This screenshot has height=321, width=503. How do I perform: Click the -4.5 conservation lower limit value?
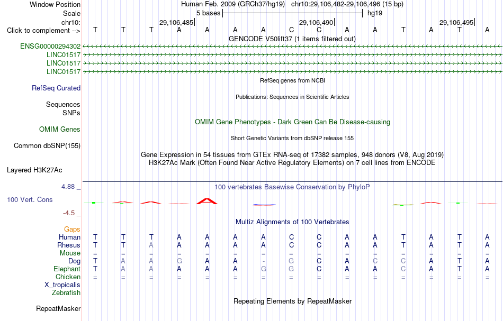point(69,213)
